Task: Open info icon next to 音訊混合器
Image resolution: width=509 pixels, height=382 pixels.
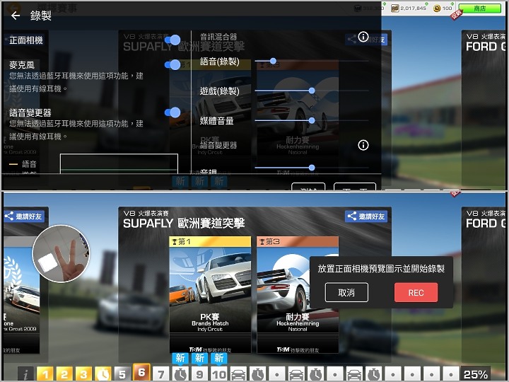Action: click(x=363, y=37)
